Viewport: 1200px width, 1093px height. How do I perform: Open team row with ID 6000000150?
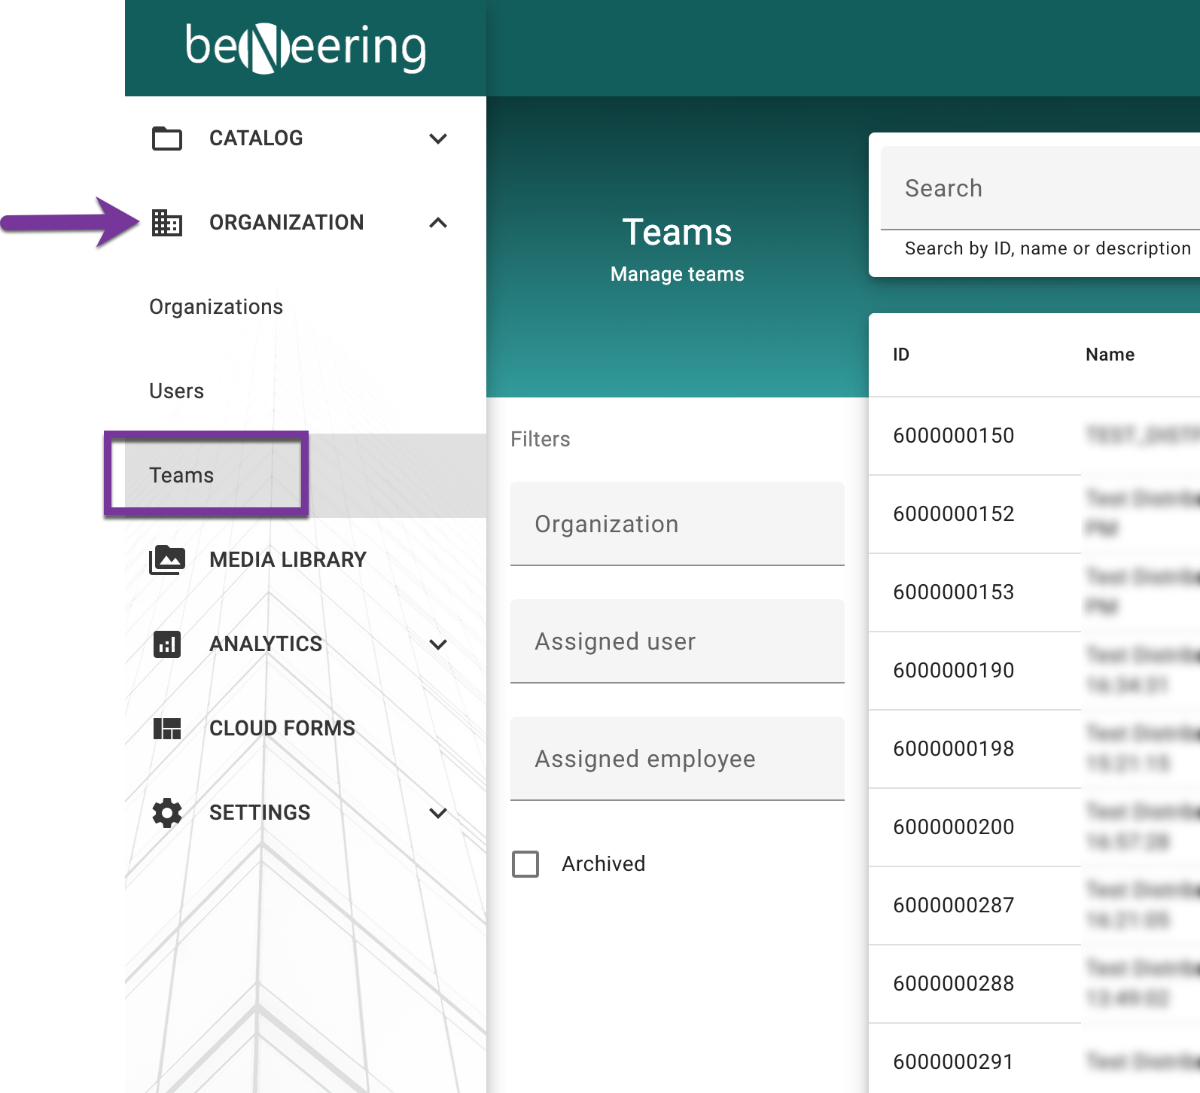click(x=953, y=436)
